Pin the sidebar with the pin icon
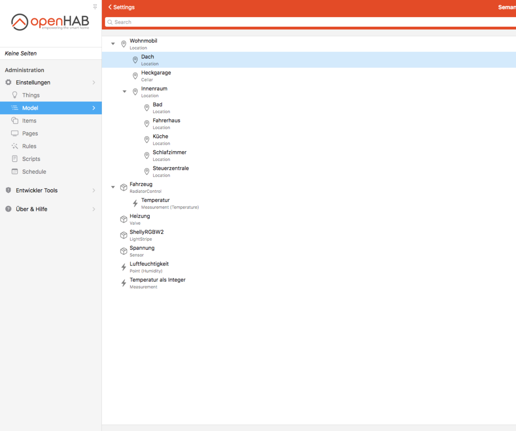The width and height of the screenshot is (516, 431). coord(95,7)
